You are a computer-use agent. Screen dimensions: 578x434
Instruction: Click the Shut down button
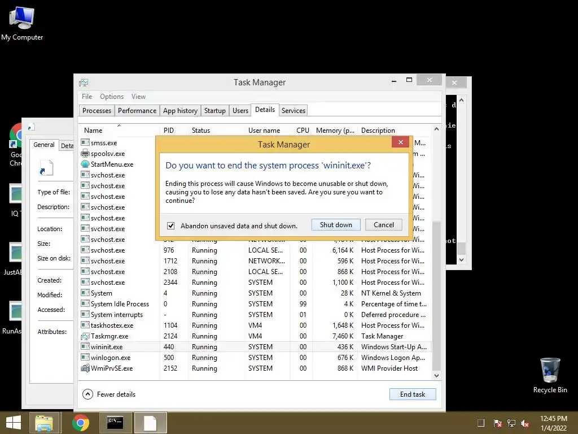[x=335, y=225]
